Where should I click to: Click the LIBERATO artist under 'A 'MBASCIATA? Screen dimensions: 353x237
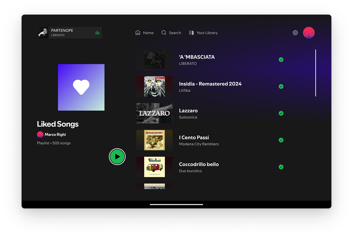click(x=188, y=64)
